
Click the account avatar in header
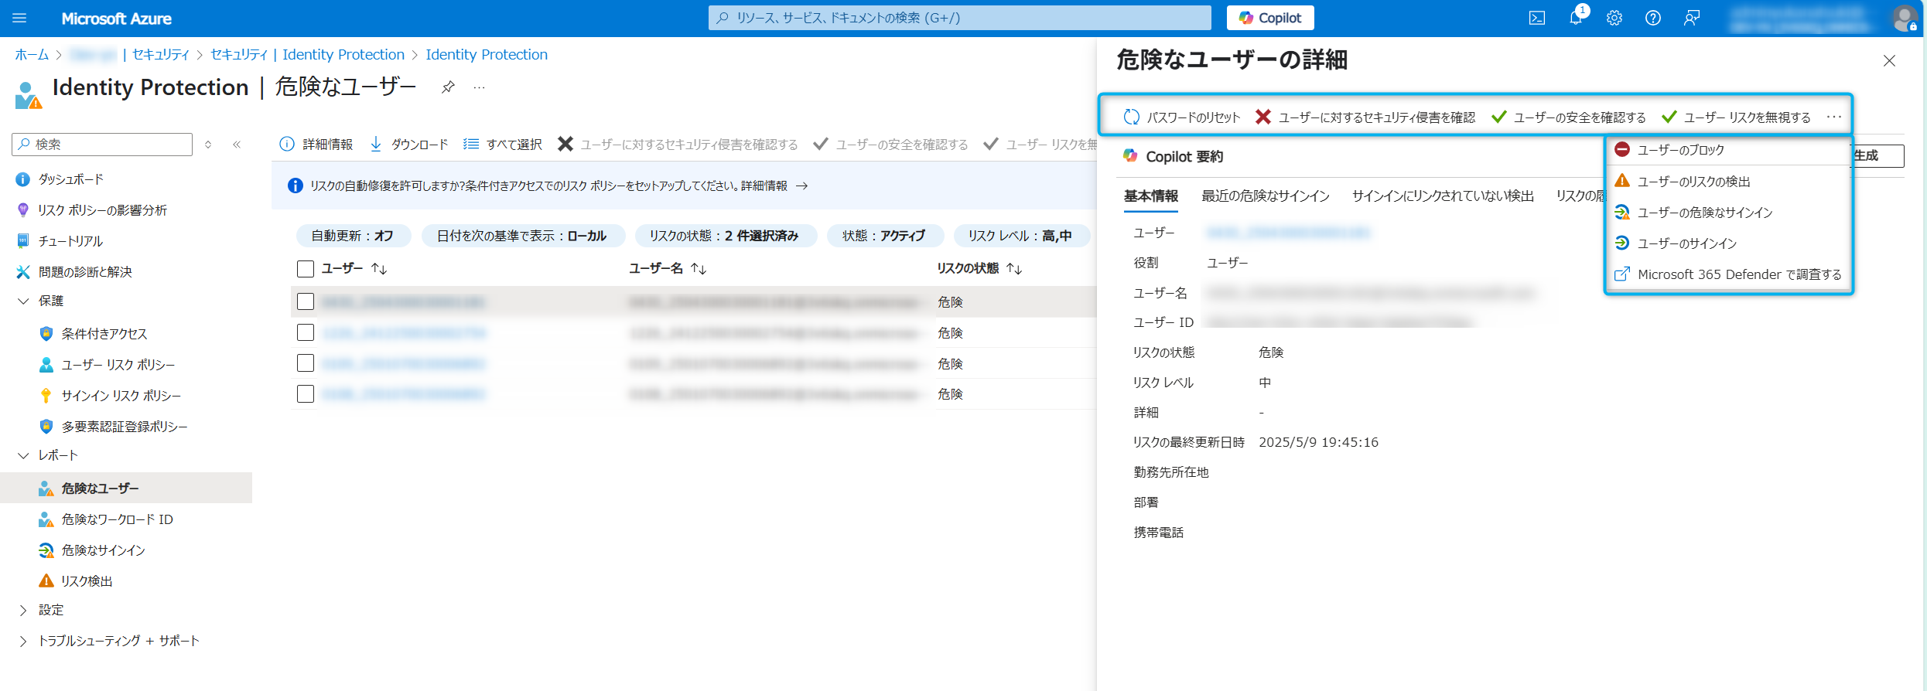coord(1904,18)
